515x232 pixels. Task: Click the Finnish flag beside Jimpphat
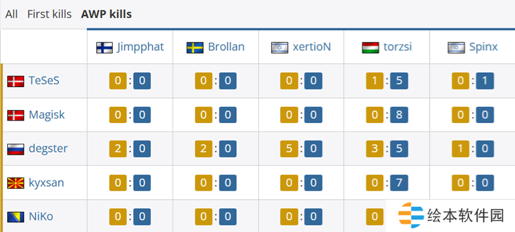[x=104, y=48]
